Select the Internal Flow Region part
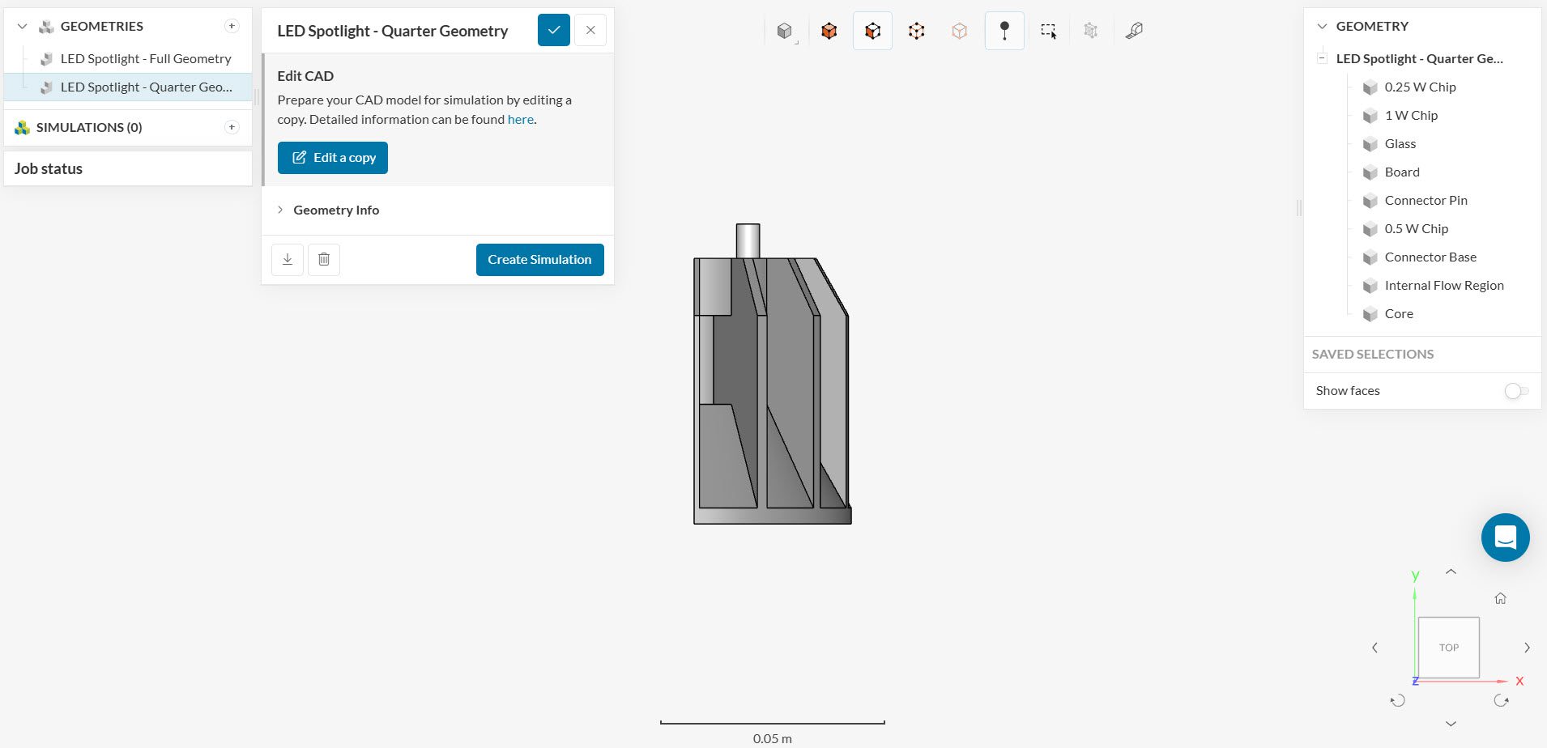Screen dimensions: 1547x748 coord(1443,285)
